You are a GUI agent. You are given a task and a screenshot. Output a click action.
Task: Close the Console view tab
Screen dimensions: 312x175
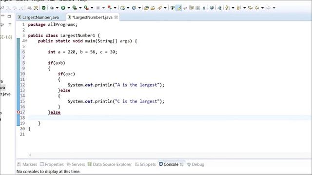[182, 164]
